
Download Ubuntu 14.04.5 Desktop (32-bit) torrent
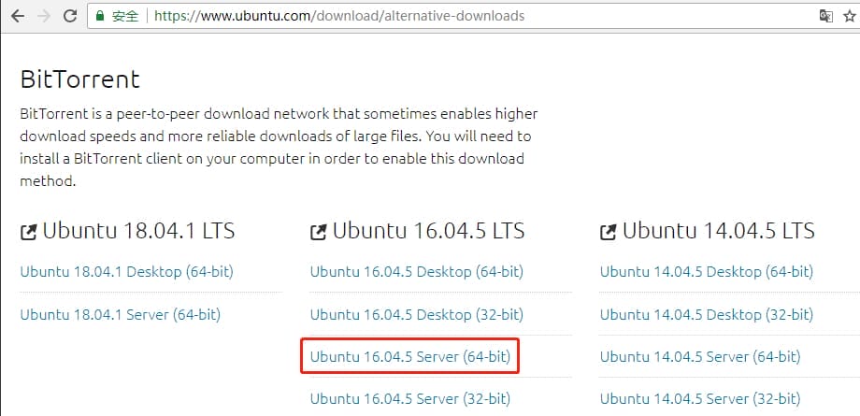coord(706,314)
